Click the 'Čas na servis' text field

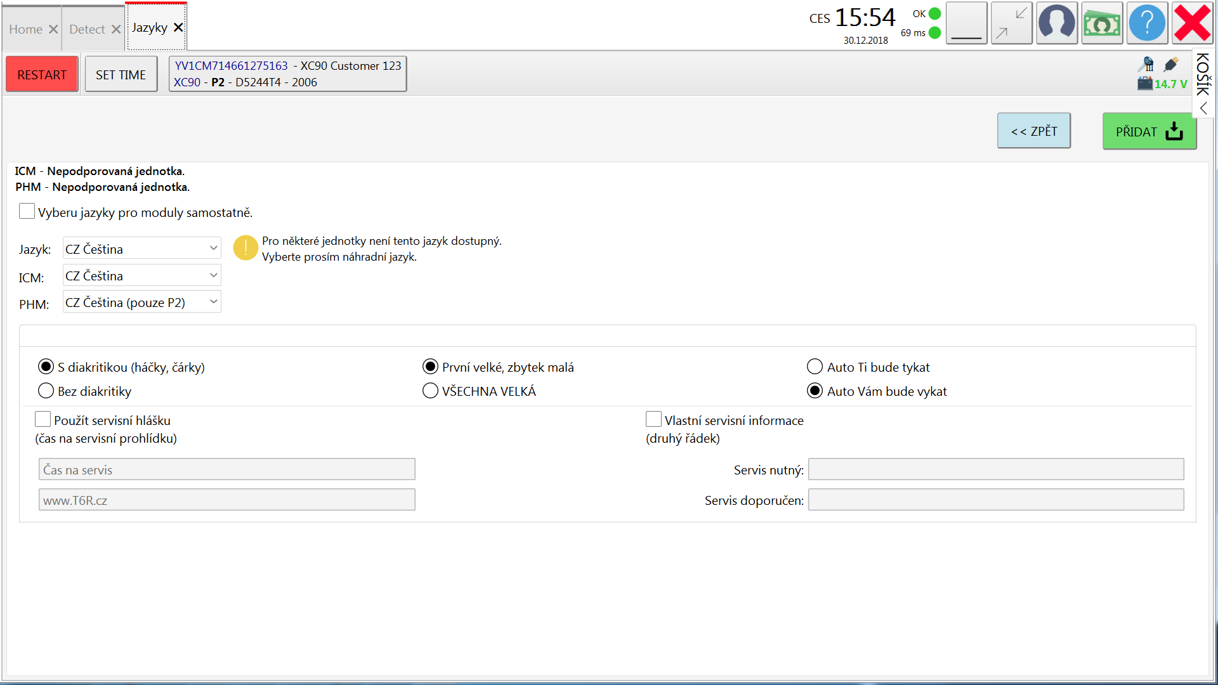(226, 469)
